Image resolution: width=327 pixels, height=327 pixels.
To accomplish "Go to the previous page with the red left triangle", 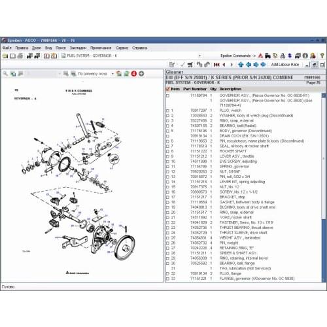I will 224,65.
